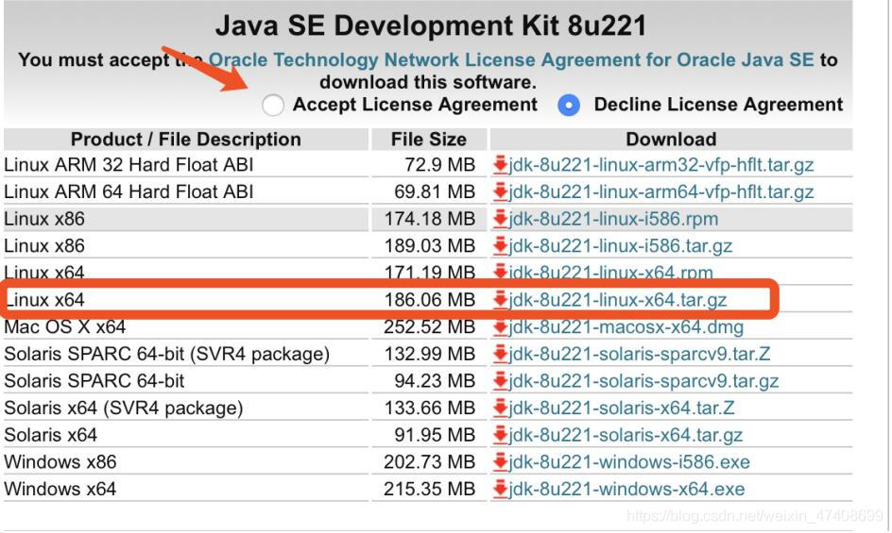892x533 pixels.
Task: Download jdk-8u221-linux-arm64-vfp-hflt.tar.gz
Action: click(x=661, y=192)
